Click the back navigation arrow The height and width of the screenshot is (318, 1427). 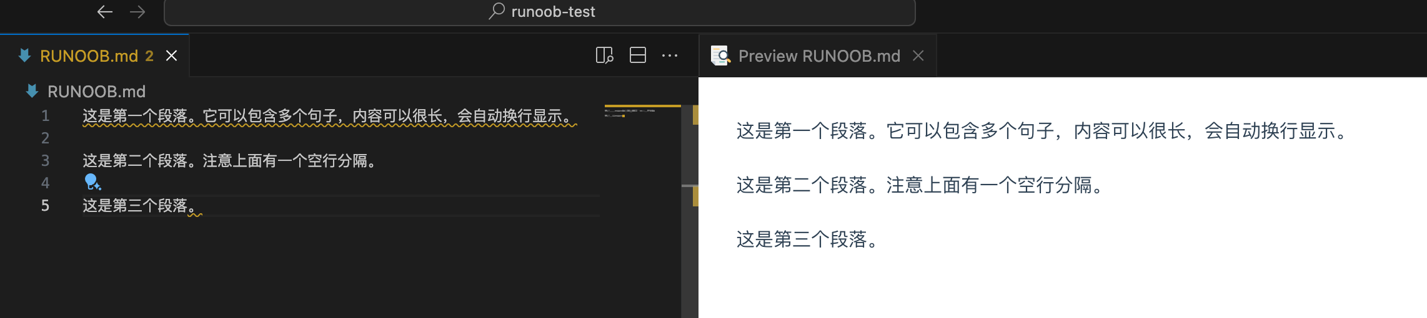tap(105, 12)
